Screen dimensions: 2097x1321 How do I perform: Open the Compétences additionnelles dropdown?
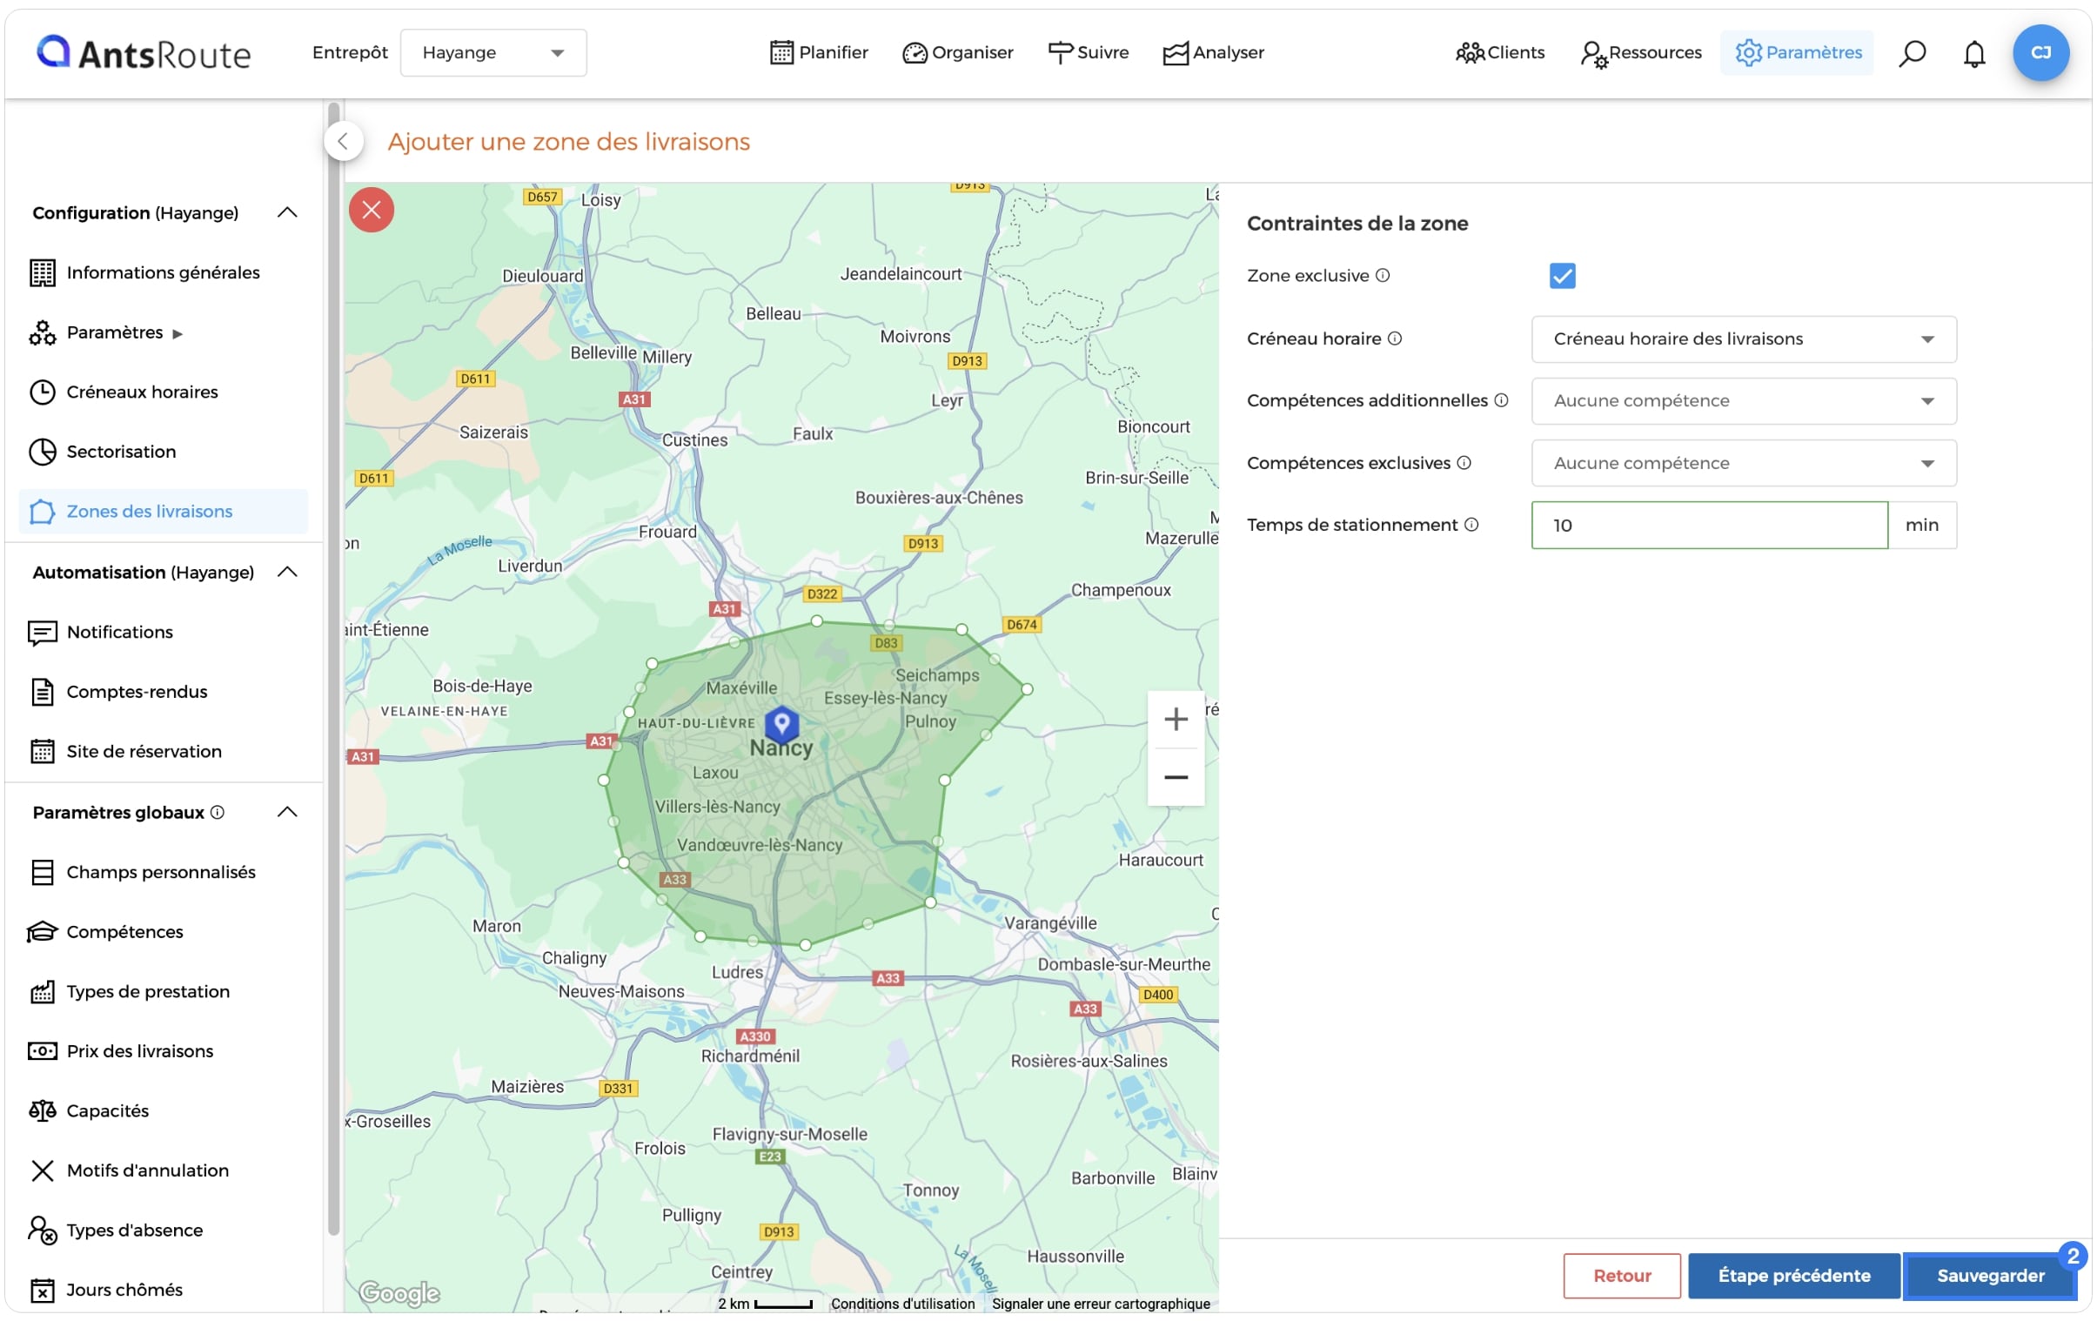click(1745, 401)
